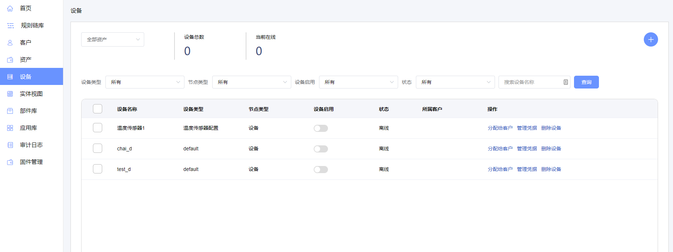Click 离线 status in test_d row
This screenshot has height=252, width=673.
384,169
